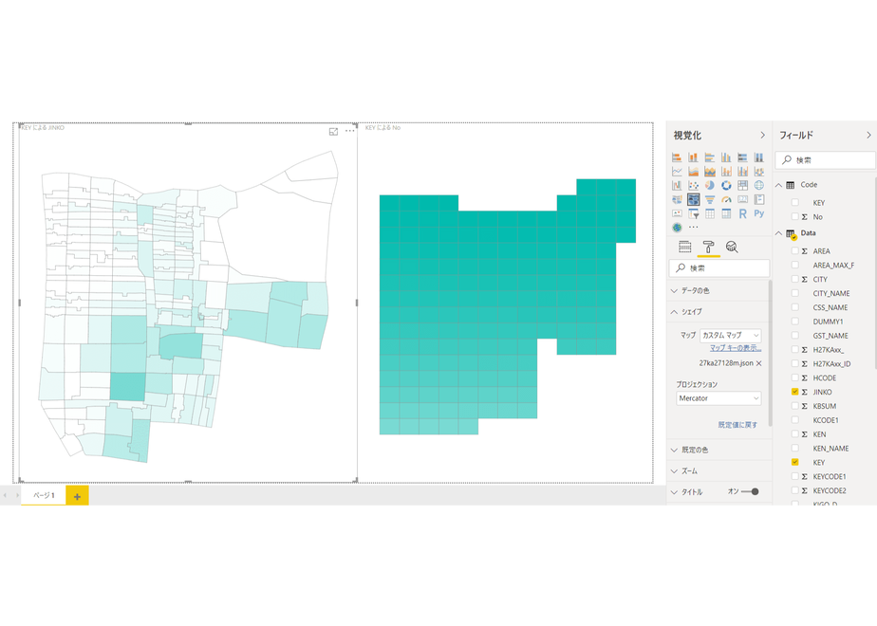Viewport: 877px width, 626px height.
Task: Select the treemap visual
Action: (x=743, y=185)
